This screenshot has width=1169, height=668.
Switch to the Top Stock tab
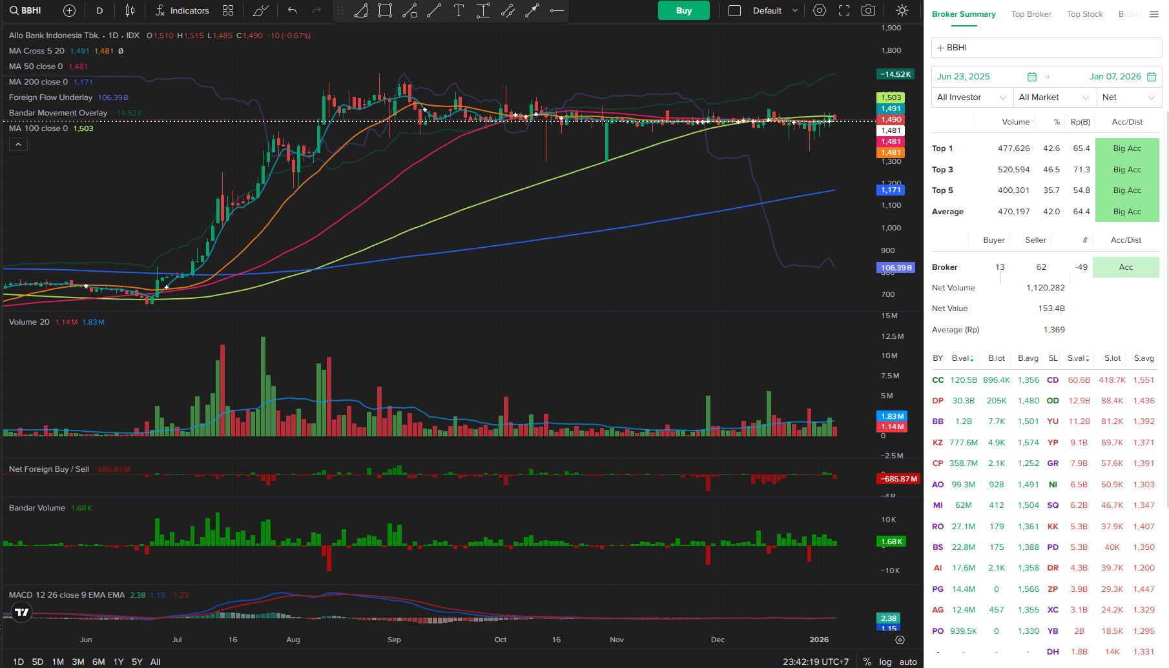(1085, 14)
